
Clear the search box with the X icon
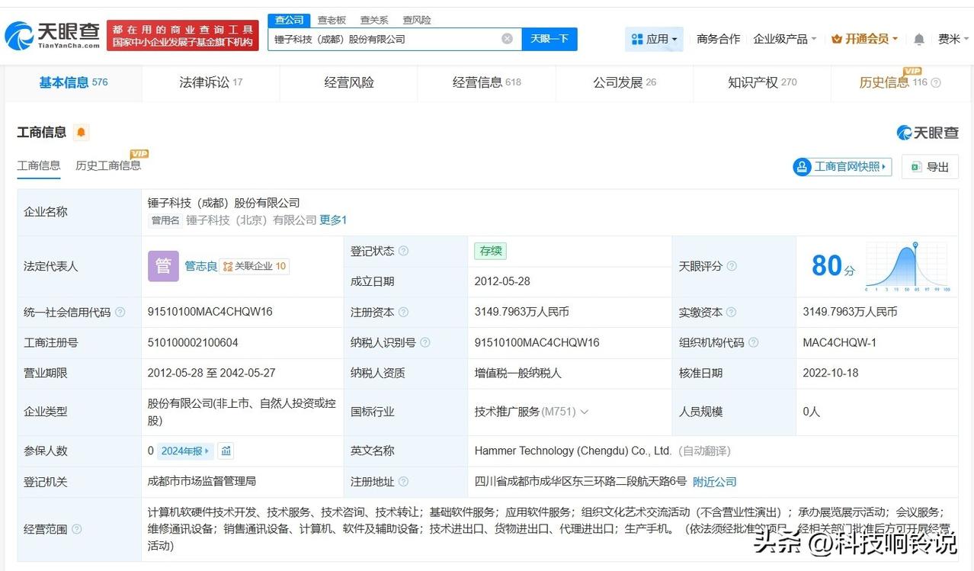[x=507, y=39]
